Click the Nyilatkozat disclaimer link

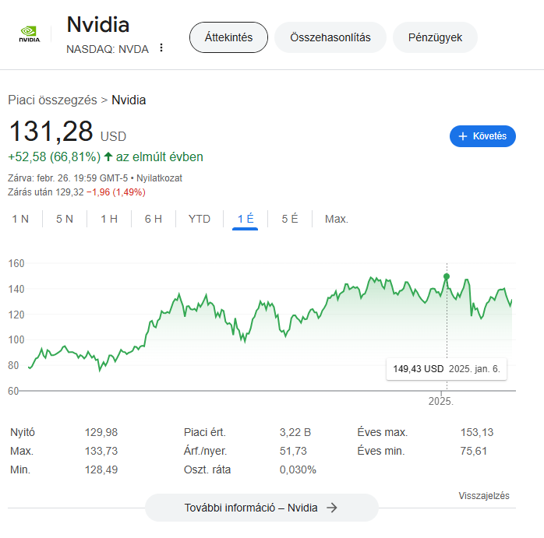159,178
